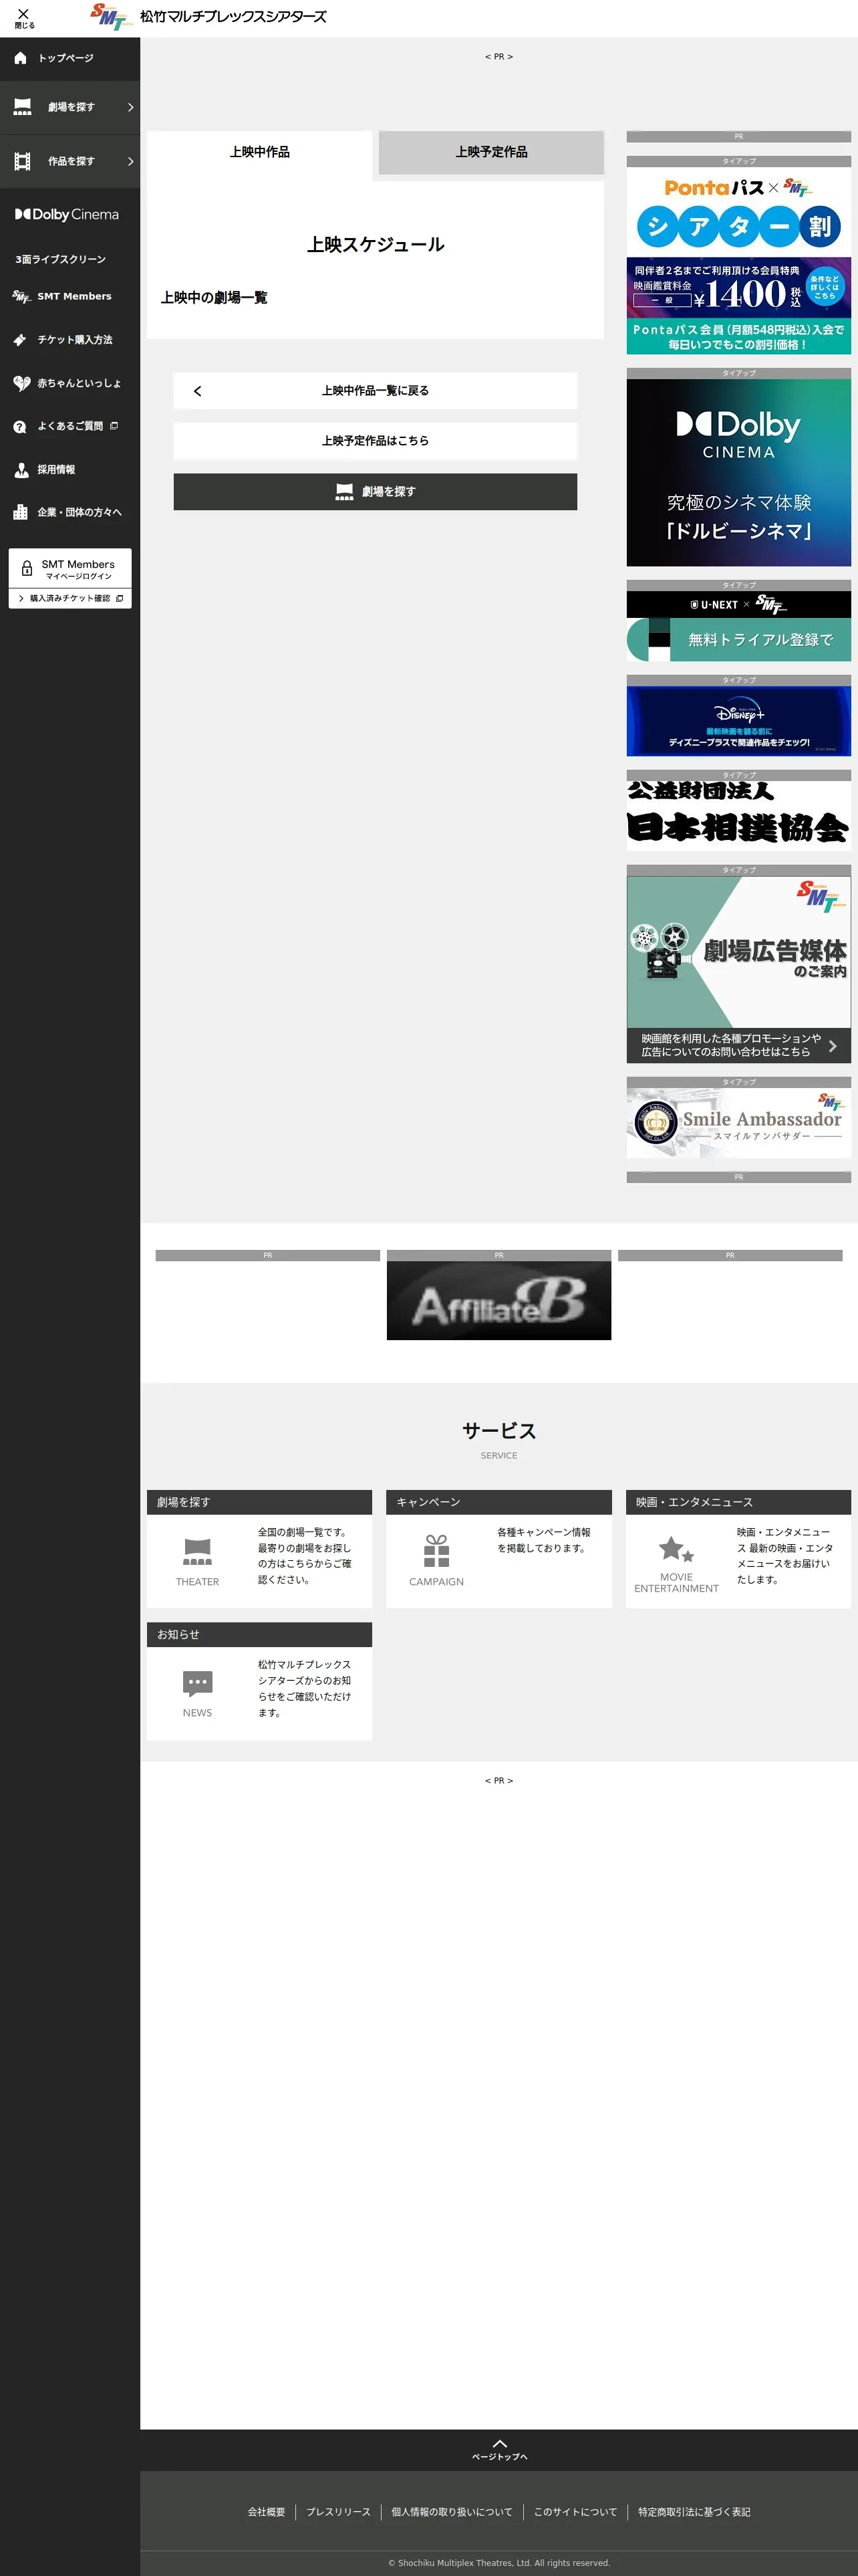
Task: Open Dolby Cinema sidebar logo
Action: (x=67, y=214)
